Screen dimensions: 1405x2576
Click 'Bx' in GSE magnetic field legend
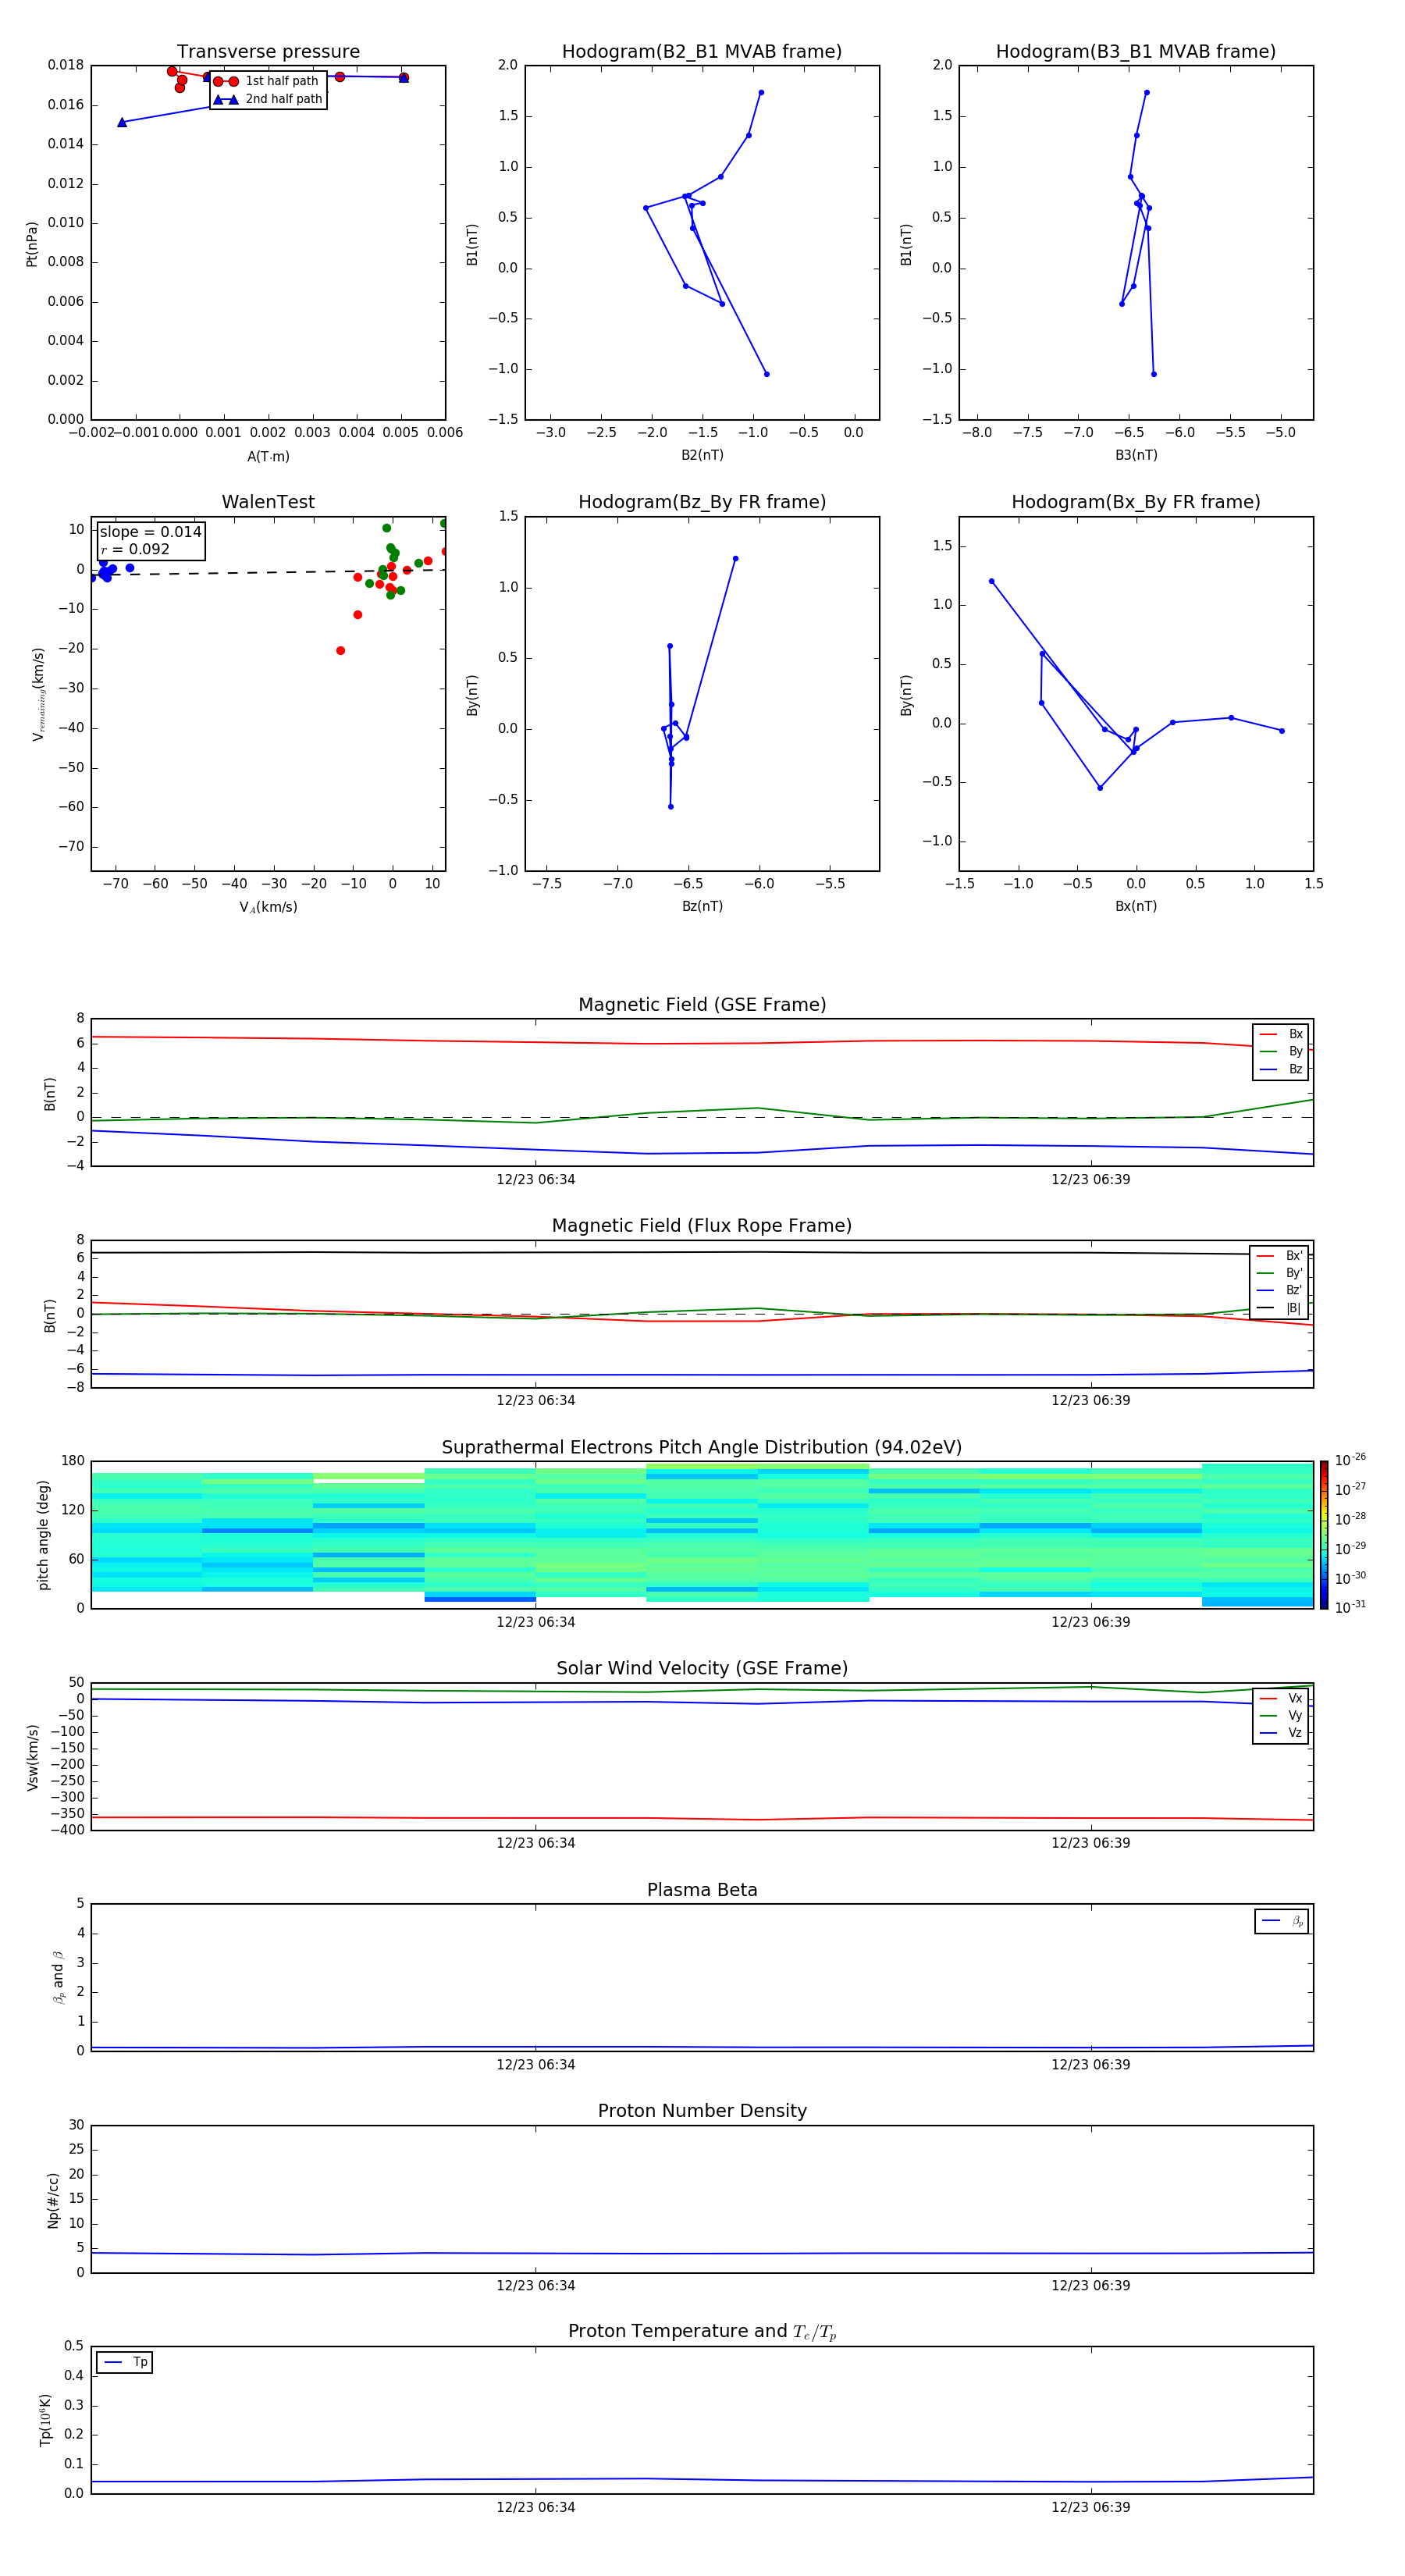(x=1295, y=1034)
